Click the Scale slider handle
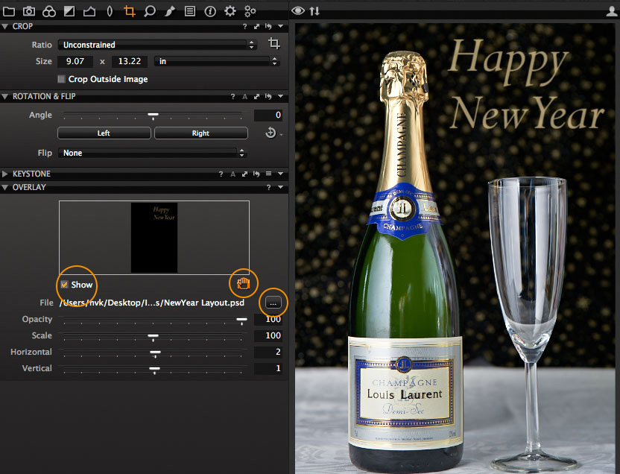This screenshot has height=474, width=620. [153, 336]
